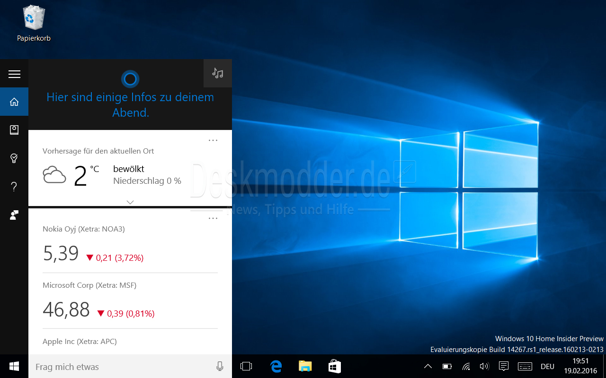Image resolution: width=606 pixels, height=378 pixels.
Task: Open the Windows Store from the taskbar
Action: click(x=335, y=366)
